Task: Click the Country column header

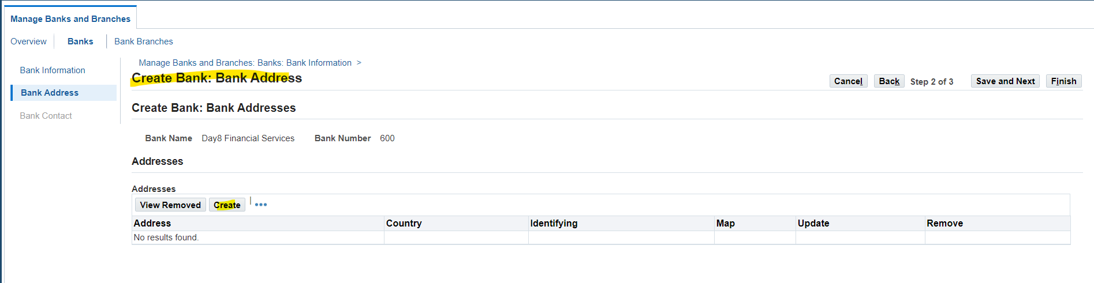Action: [x=404, y=224]
